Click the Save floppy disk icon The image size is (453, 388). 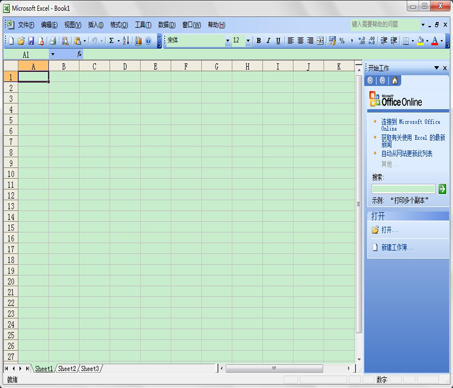point(31,41)
